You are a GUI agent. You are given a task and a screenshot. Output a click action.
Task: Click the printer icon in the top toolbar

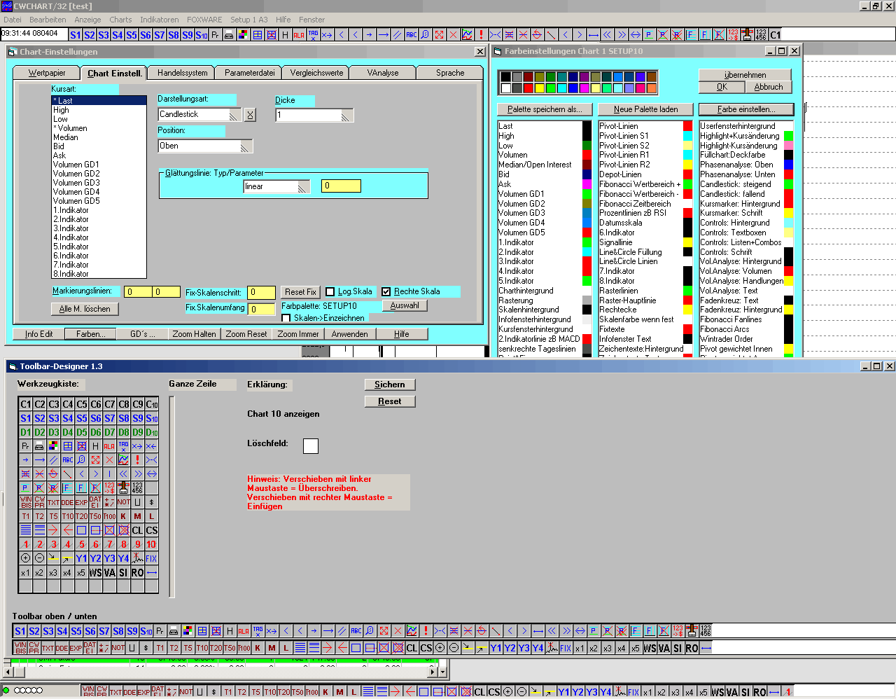click(x=229, y=34)
